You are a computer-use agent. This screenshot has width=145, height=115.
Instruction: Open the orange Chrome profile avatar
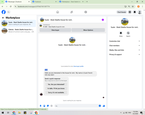pos(138,6)
